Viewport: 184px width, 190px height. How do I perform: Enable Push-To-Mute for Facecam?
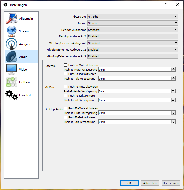[x=66, y=65]
